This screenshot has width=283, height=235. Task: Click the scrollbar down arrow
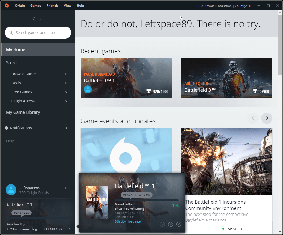click(280, 232)
